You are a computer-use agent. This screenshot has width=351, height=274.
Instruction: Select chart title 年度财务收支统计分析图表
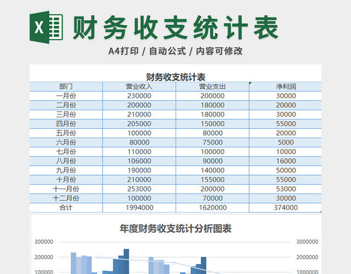175,229
